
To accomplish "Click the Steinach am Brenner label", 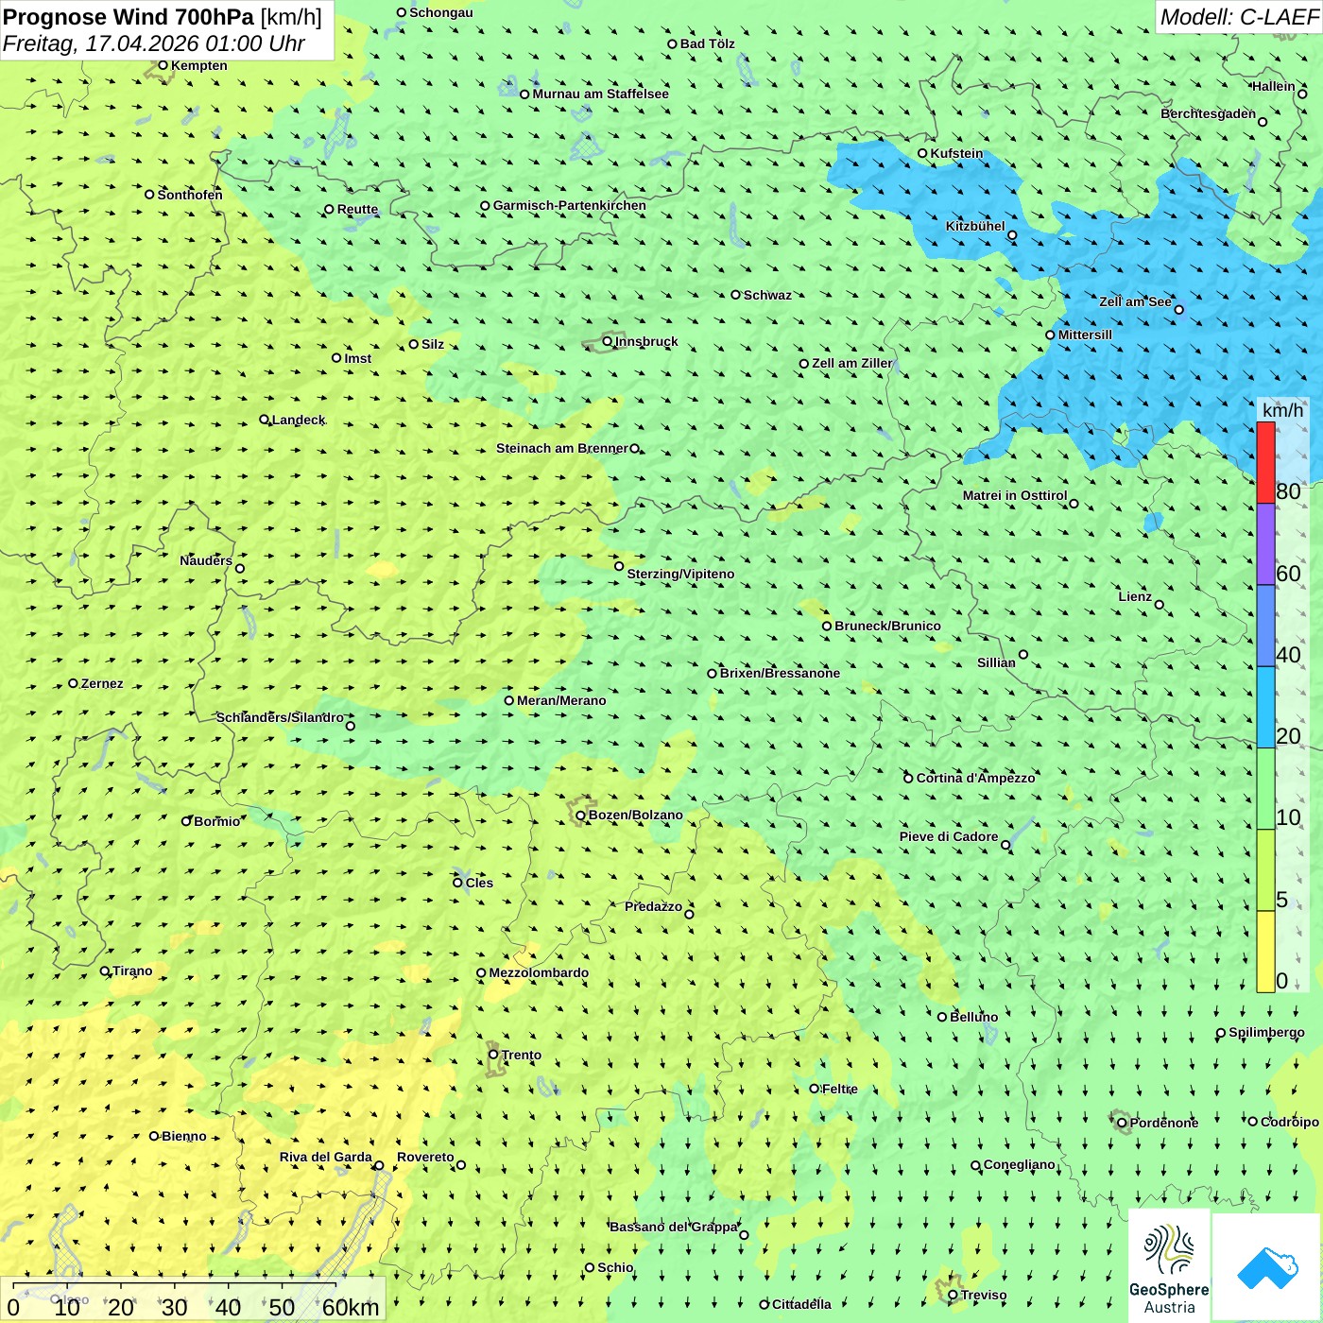I will pyautogui.click(x=562, y=448).
